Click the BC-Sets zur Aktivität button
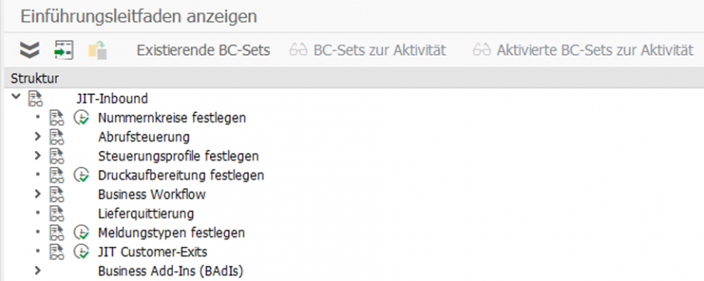 [x=368, y=50]
